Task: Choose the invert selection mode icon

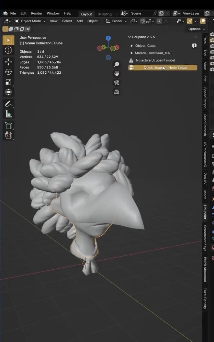Action: (x=22, y=29)
